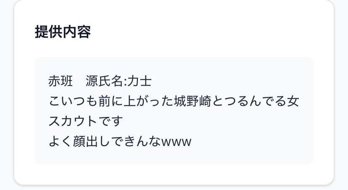Click the name 力士 after the colon
Screen dimensions: 348x190
click(140, 81)
